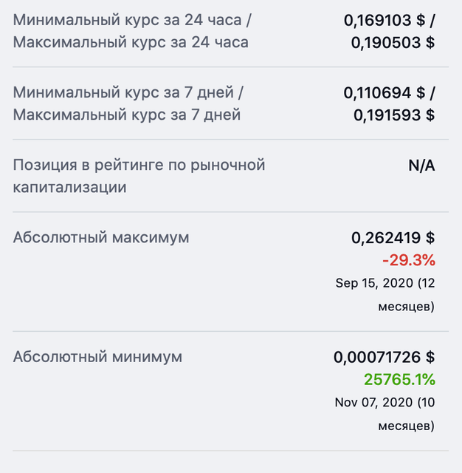Click the all-time high price 0,262419 $
Image resolution: width=462 pixels, height=473 pixels.
[x=393, y=238]
